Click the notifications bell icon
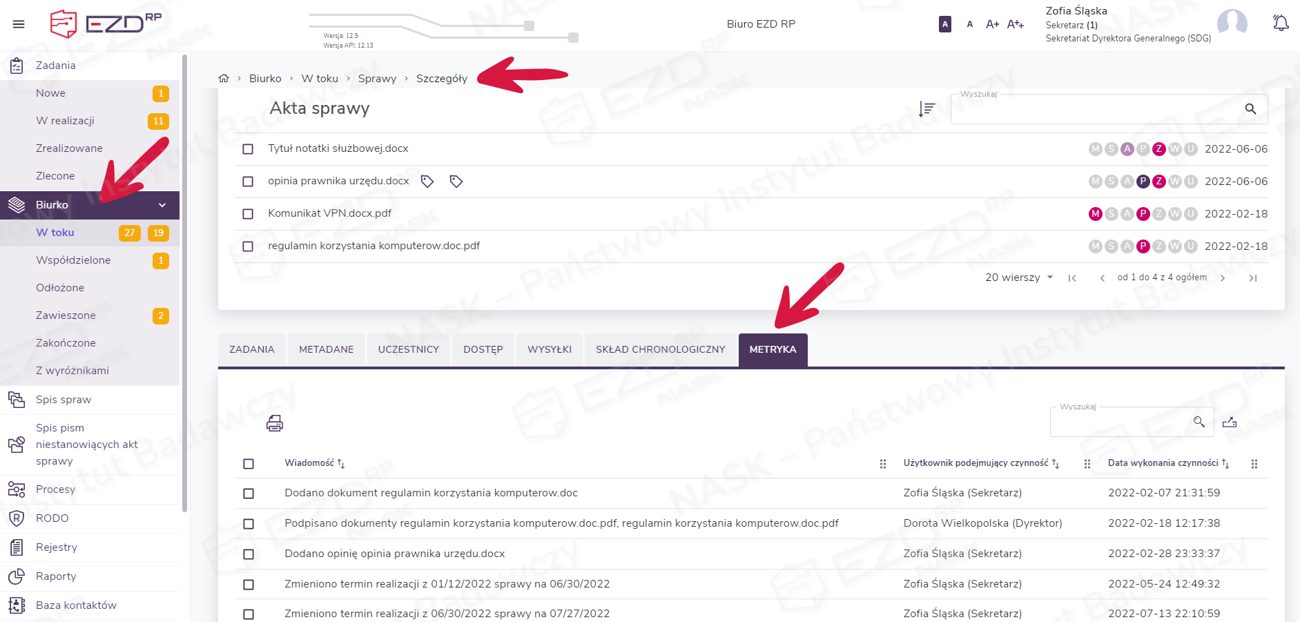Image resolution: width=1300 pixels, height=622 pixels. click(x=1280, y=23)
